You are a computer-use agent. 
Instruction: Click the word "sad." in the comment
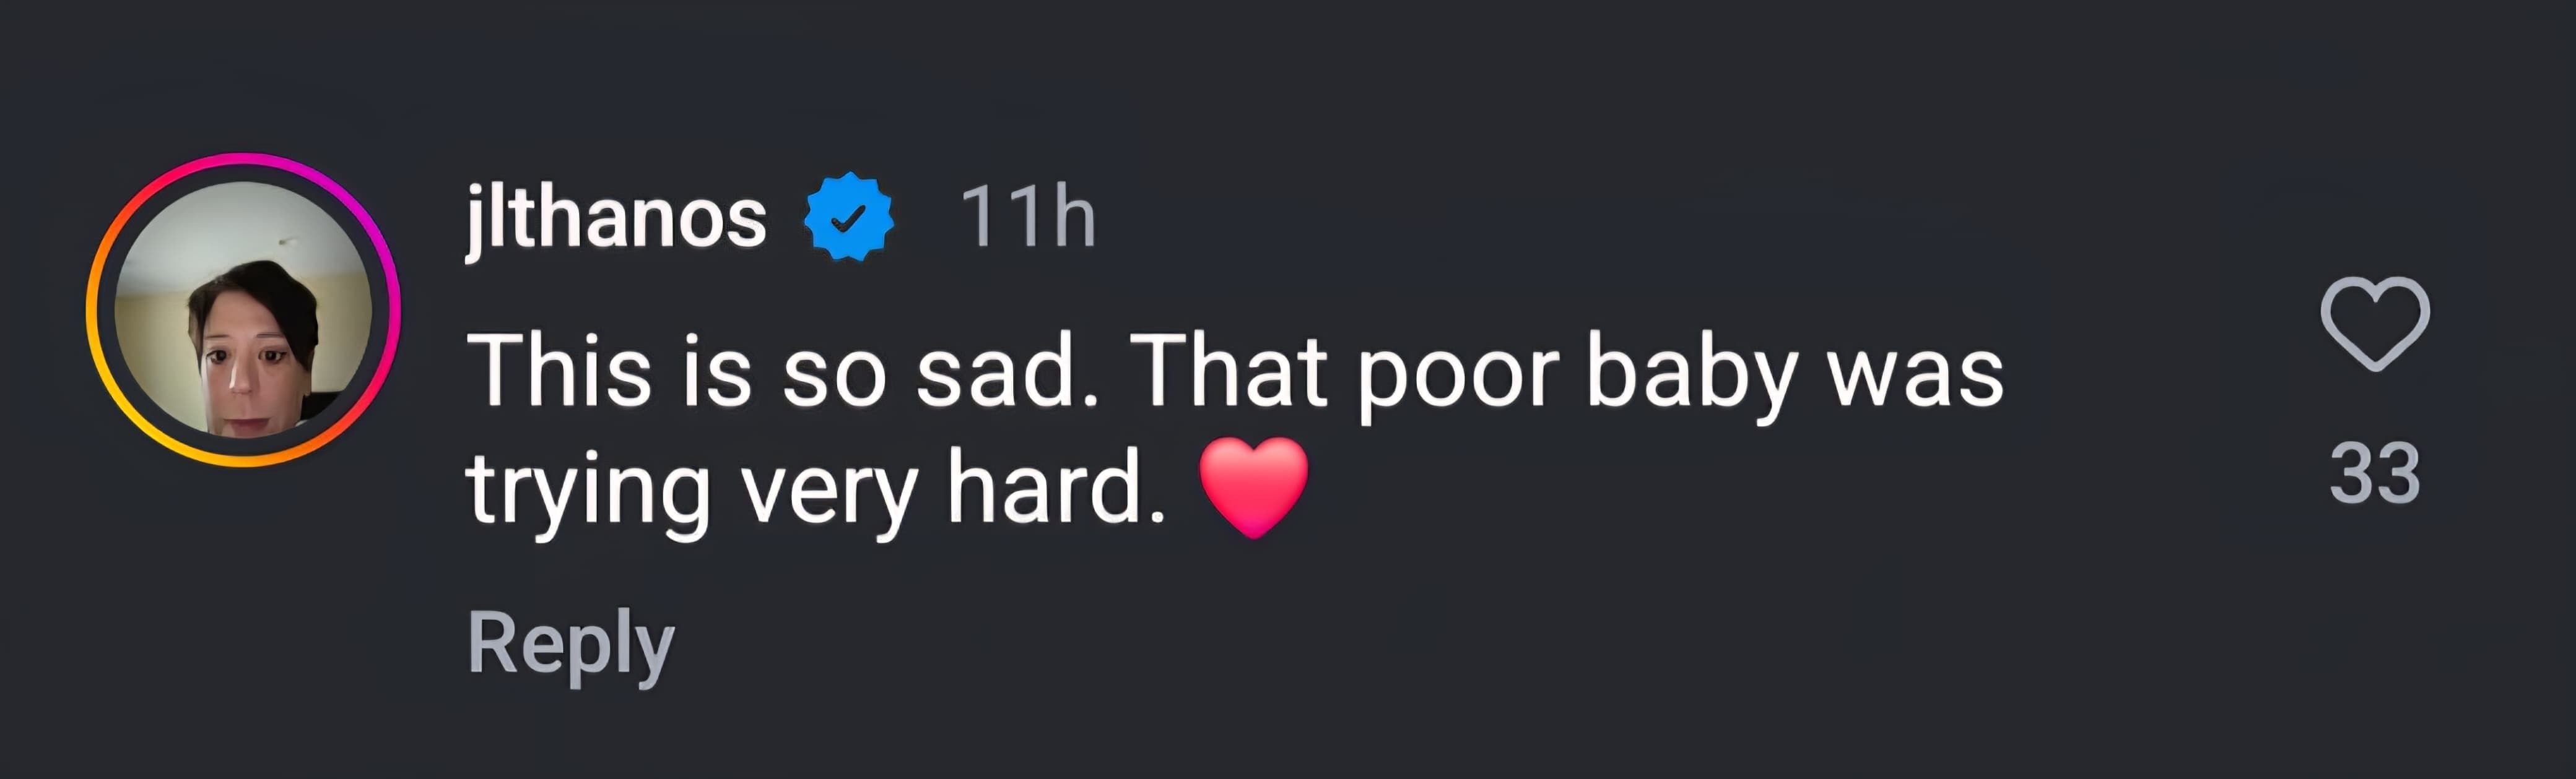pyautogui.click(x=1007, y=371)
